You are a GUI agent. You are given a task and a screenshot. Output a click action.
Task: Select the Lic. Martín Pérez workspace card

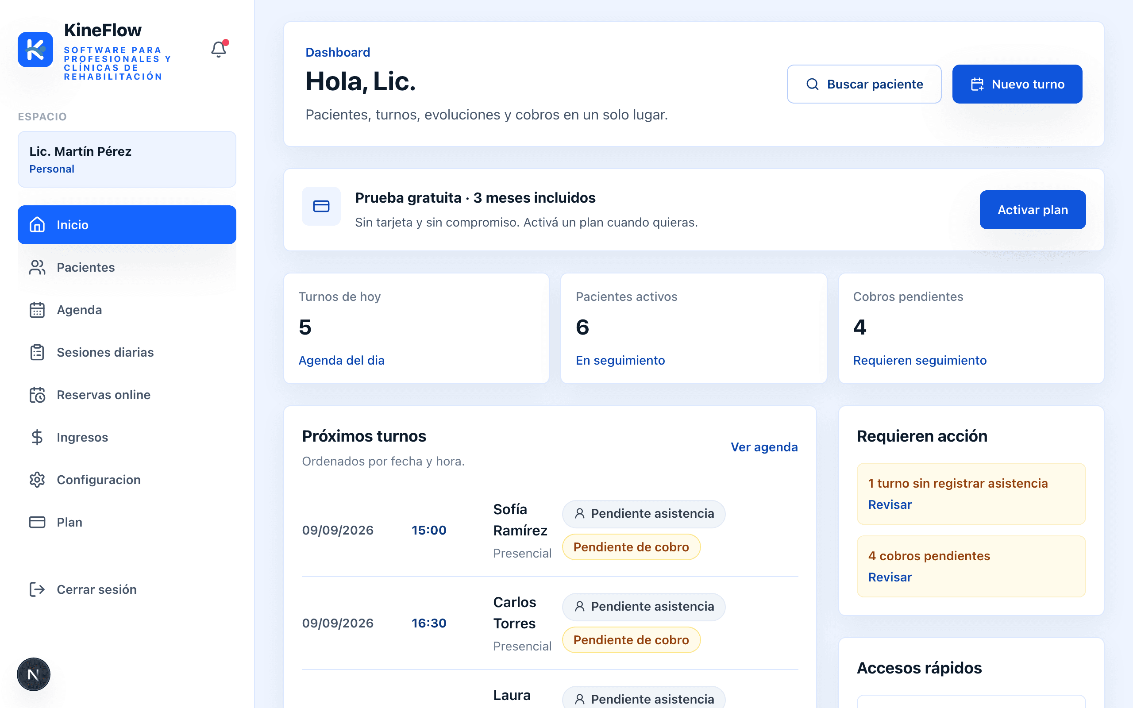(x=127, y=159)
